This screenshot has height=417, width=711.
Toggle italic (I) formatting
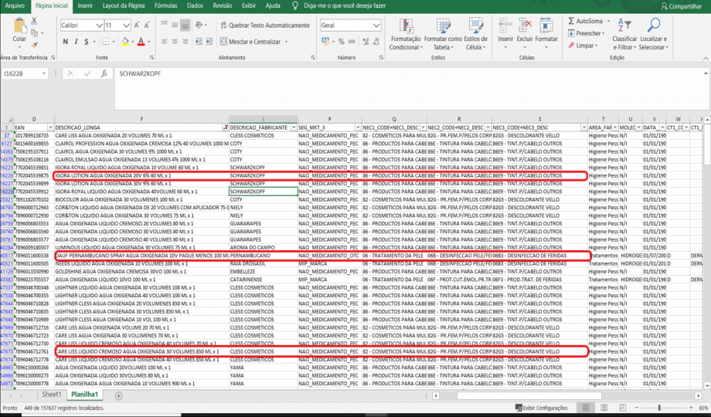coord(75,42)
